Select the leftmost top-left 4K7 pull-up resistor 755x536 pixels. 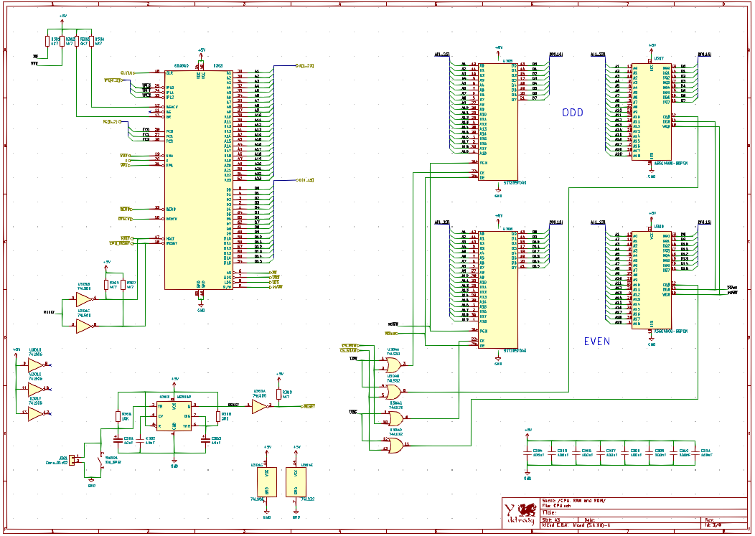click(x=47, y=42)
